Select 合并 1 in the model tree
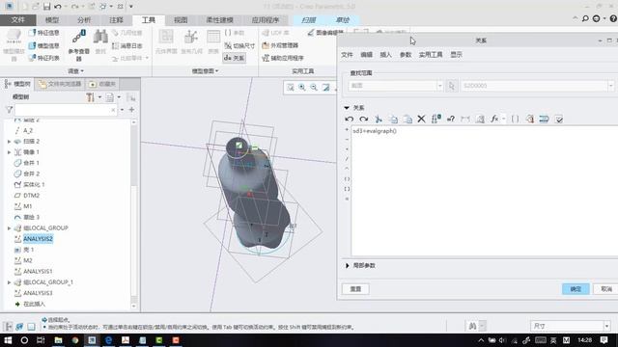 click(x=31, y=163)
